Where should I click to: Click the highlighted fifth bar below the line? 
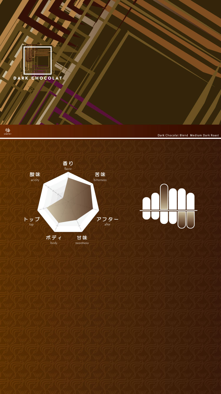pyautogui.click(x=182, y=219)
